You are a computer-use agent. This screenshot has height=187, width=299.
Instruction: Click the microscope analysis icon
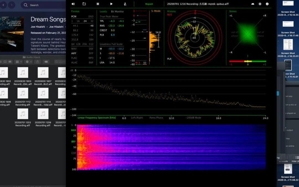pyautogui.click(x=125, y=4)
